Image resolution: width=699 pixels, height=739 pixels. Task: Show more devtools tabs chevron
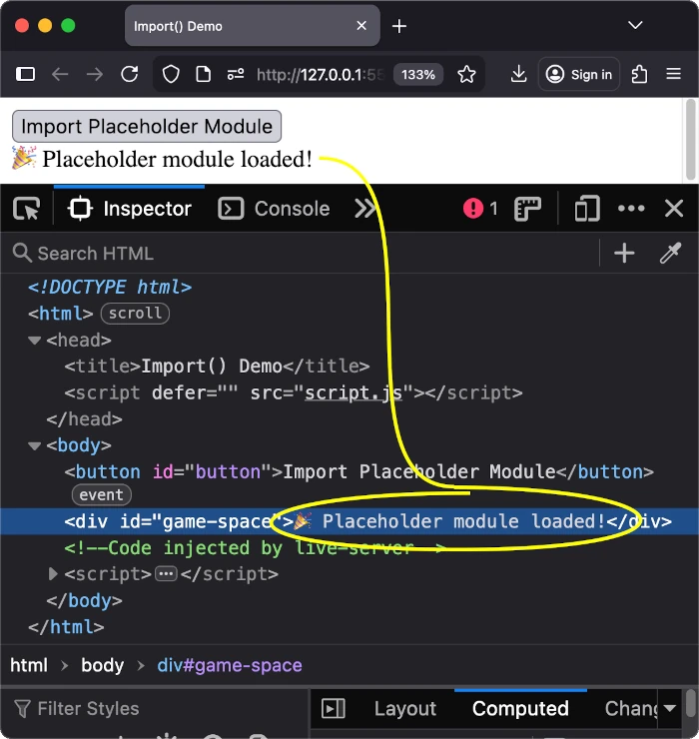365,209
